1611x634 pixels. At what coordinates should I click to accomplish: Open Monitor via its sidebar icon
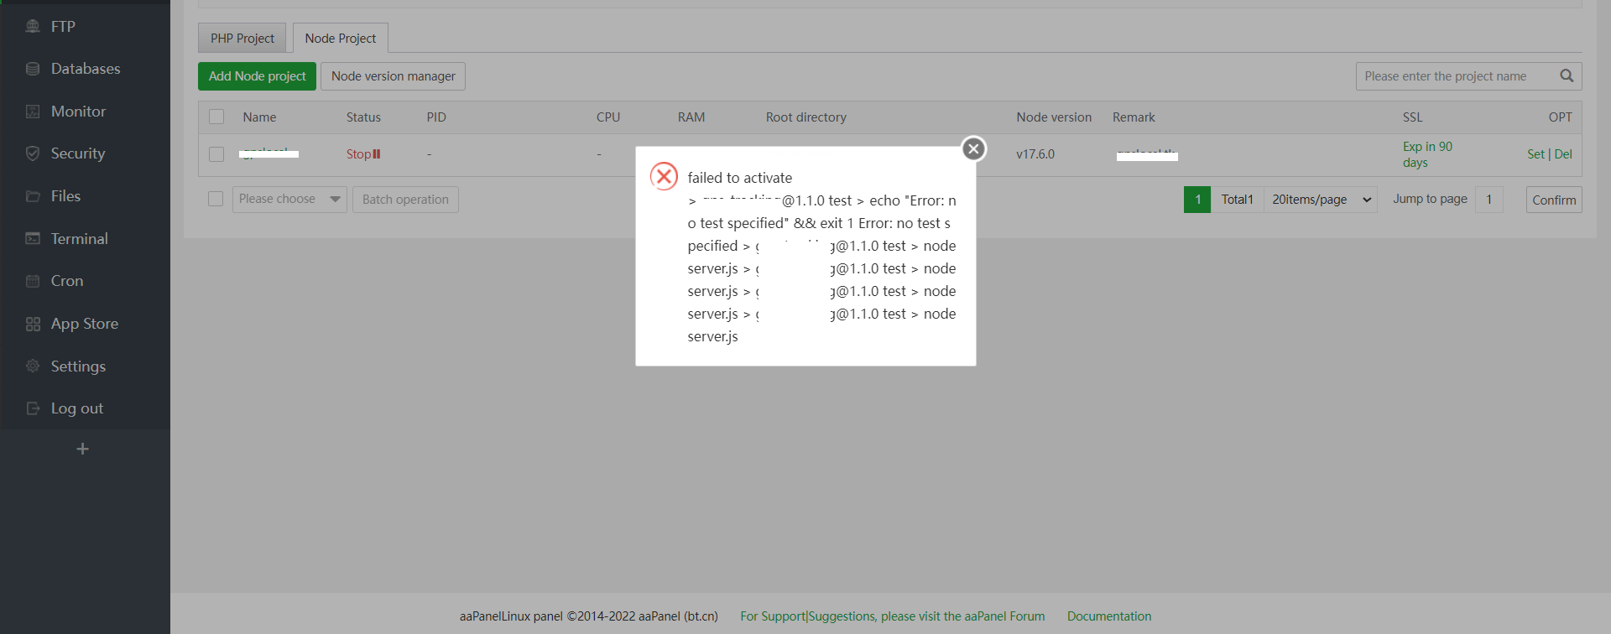point(33,112)
